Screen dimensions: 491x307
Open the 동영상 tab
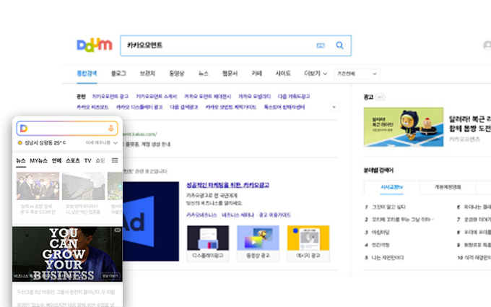[177, 74]
